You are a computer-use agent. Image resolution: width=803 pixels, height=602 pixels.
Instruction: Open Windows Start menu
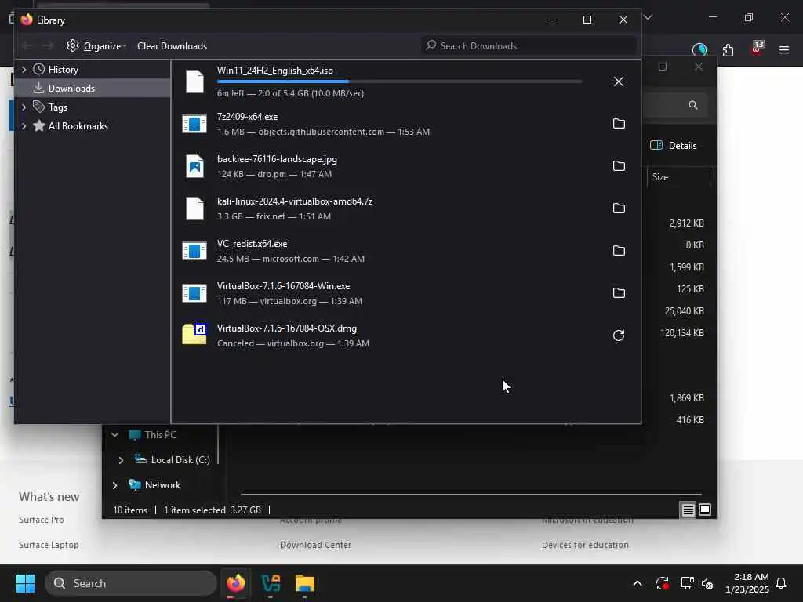[x=25, y=583]
